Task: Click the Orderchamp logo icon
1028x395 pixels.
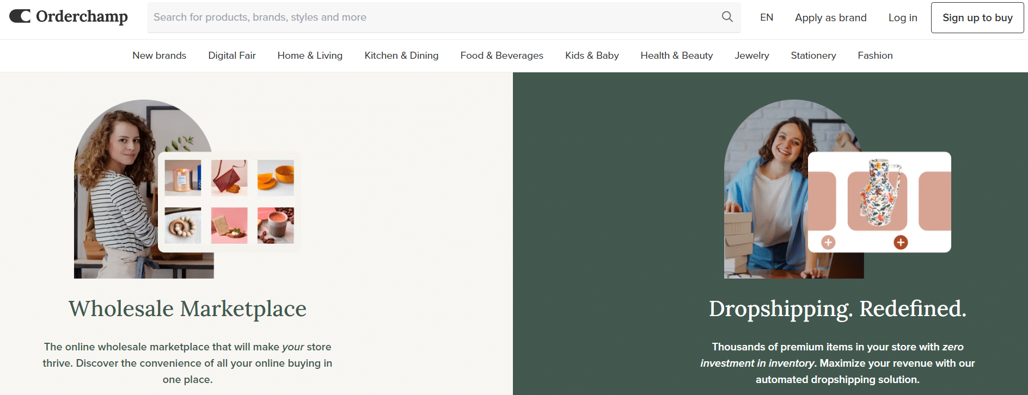Action: [x=20, y=16]
